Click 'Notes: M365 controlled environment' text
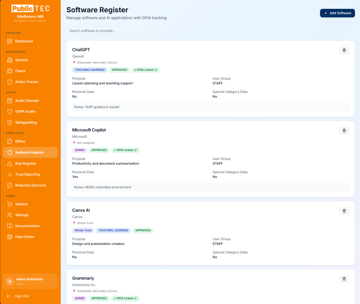 tap(103, 187)
